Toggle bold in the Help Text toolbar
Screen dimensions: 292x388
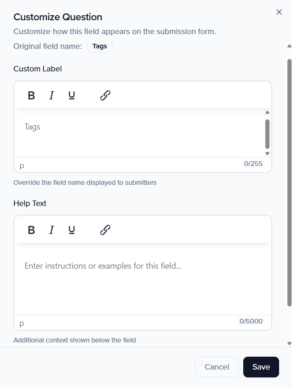(x=31, y=230)
